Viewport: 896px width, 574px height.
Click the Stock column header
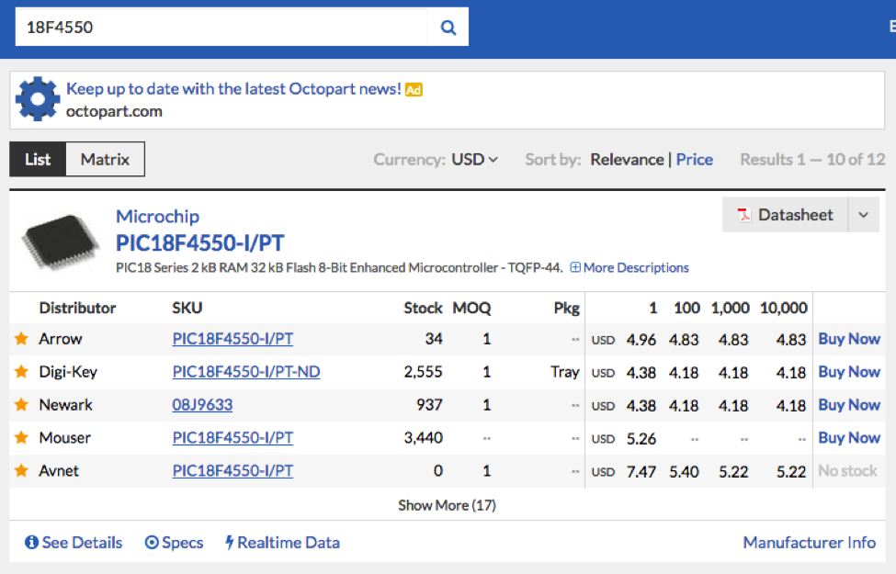423,308
